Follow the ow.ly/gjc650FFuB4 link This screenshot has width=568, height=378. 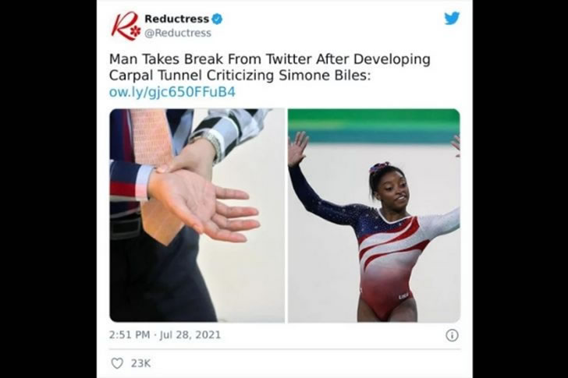coord(172,92)
